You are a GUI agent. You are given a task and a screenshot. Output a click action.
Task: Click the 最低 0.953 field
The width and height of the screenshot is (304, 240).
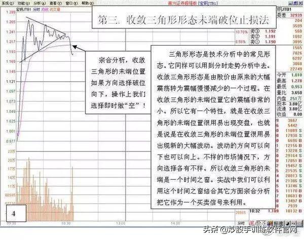[289, 87]
